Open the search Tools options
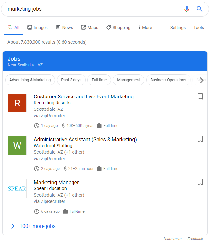The height and width of the screenshot is (243, 211). (199, 27)
